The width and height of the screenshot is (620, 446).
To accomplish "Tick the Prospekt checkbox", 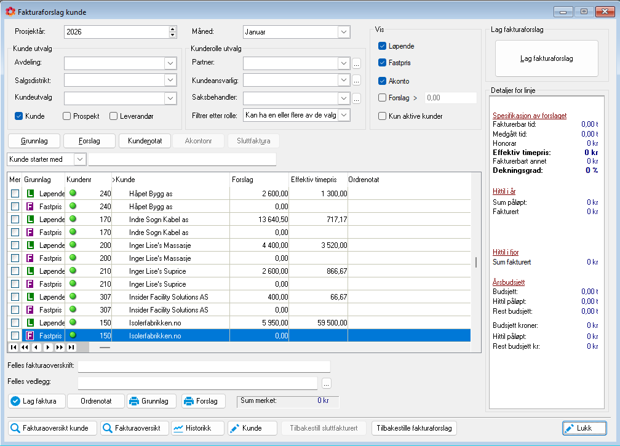I will pyautogui.click(x=67, y=116).
